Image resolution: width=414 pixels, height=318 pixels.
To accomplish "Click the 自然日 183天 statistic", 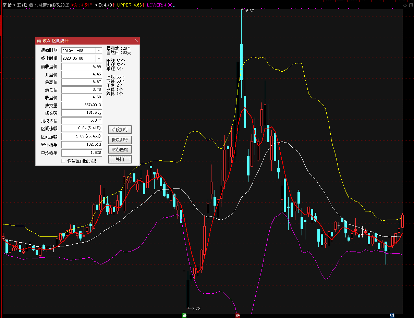I will click(119, 52).
